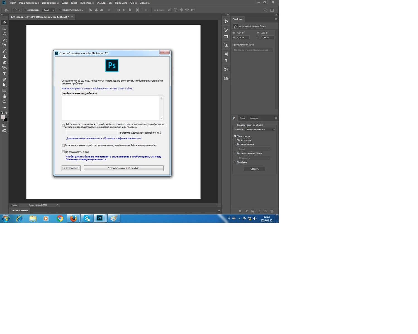Viewport: 418px width, 334px height.
Task: Open the Paragraph panel icon
Action: pyautogui.click(x=226, y=60)
